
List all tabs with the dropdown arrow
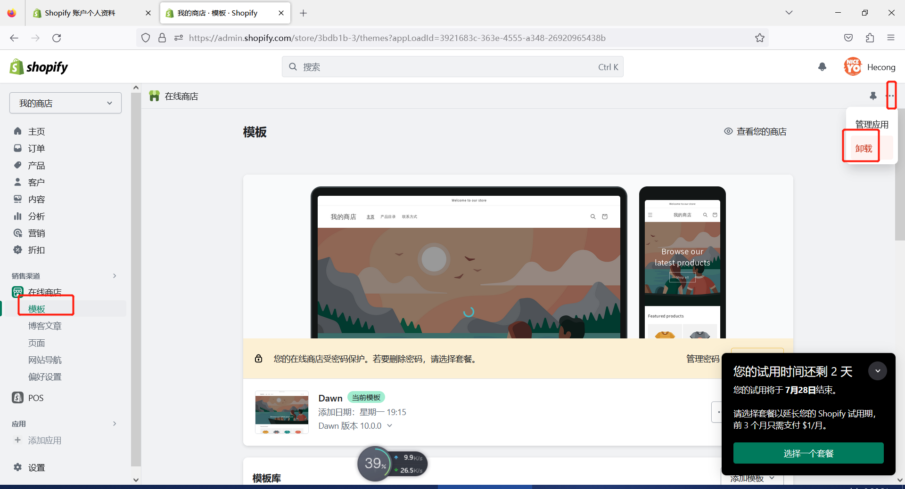(x=789, y=13)
